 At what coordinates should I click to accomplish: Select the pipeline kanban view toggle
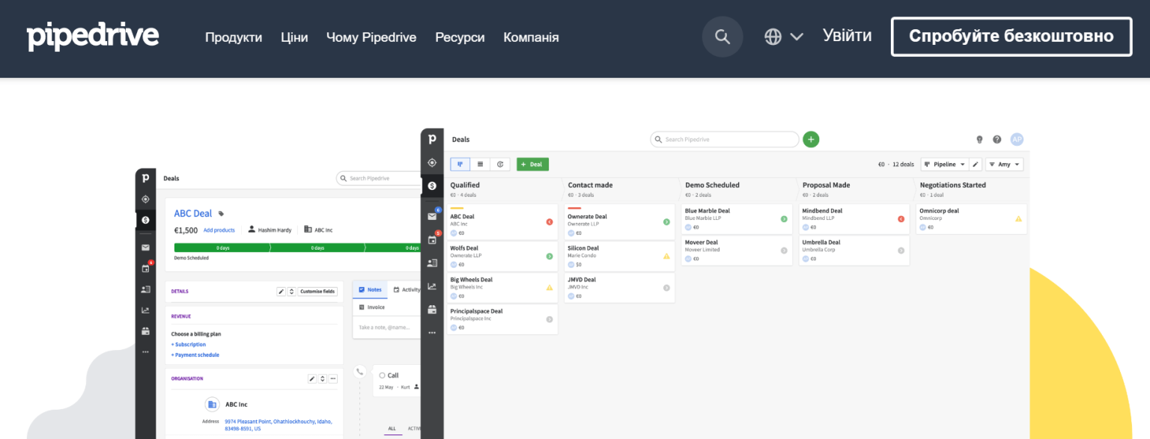[x=460, y=164]
